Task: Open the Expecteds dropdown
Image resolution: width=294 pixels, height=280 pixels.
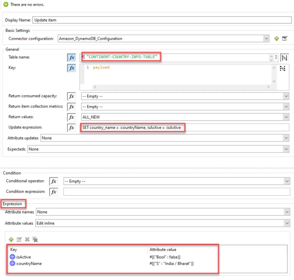Action: [x=286, y=149]
